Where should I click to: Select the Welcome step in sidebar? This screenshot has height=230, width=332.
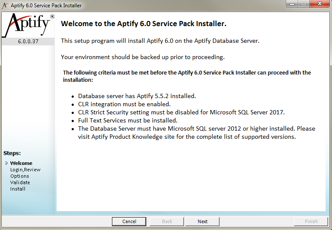(21, 163)
